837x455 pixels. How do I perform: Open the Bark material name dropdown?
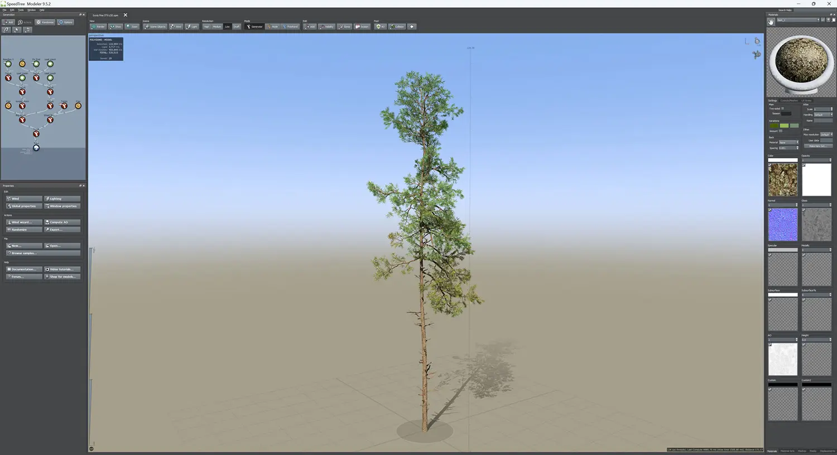[x=798, y=20]
